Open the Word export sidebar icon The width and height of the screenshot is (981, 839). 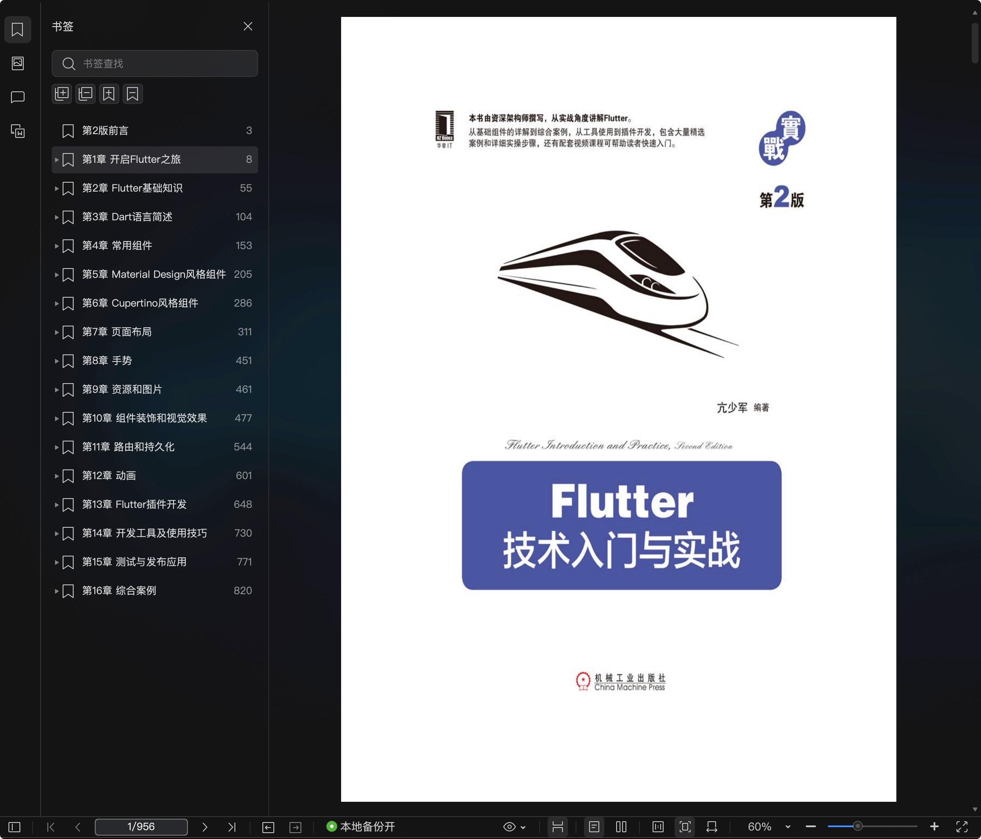point(17,131)
